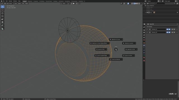Select the Select Box tool
Screen dimensions: 179x100
(x=3, y=7)
